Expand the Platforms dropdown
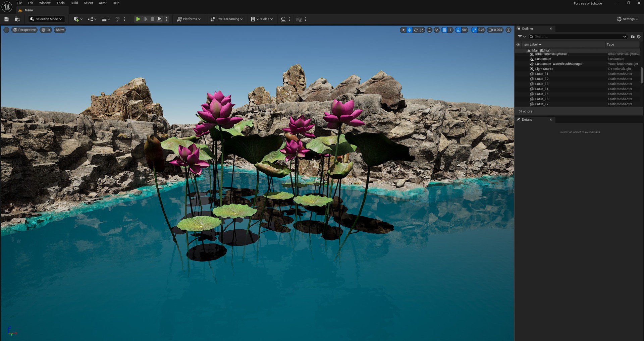Screen dimensions: 644x341 coord(189,19)
